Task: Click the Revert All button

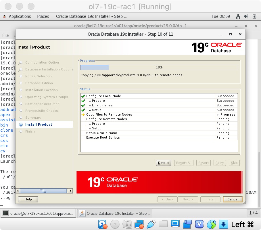Action: tap(184, 163)
